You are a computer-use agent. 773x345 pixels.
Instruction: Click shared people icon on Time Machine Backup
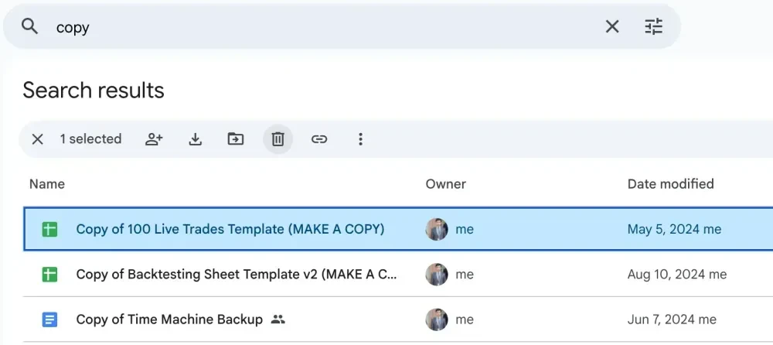(278, 319)
